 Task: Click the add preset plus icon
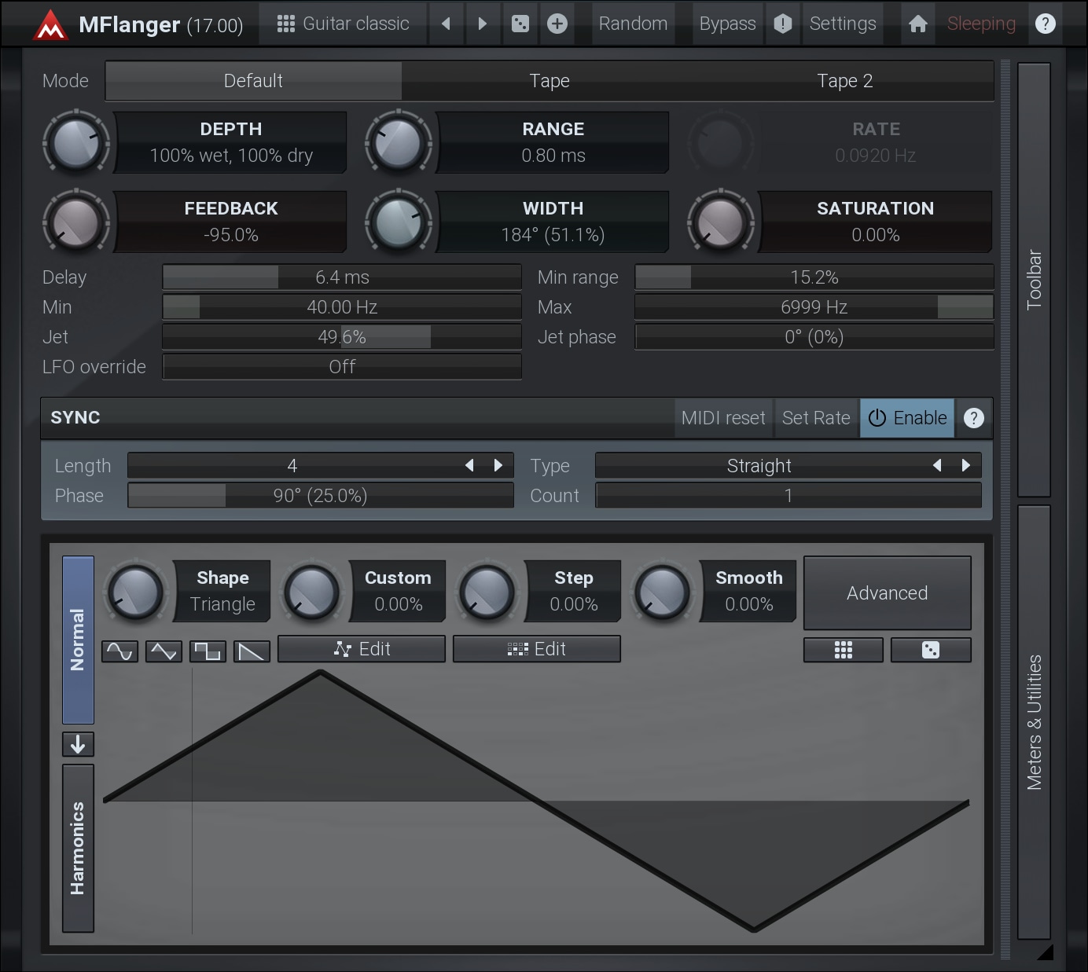(x=557, y=24)
